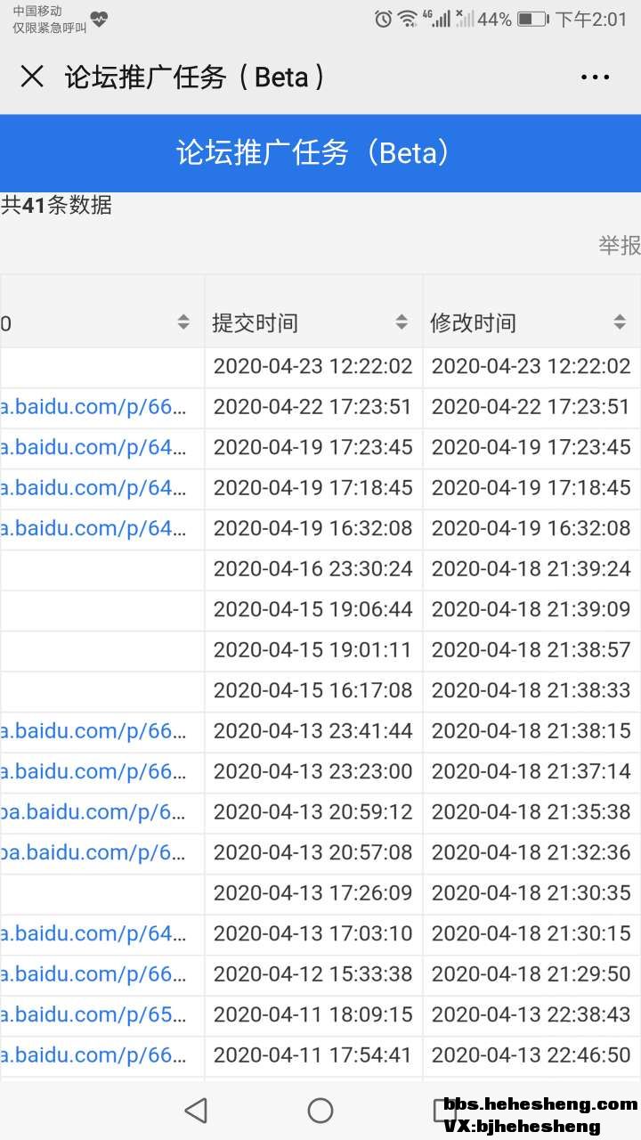Open the three-dot more options menu

point(595,77)
